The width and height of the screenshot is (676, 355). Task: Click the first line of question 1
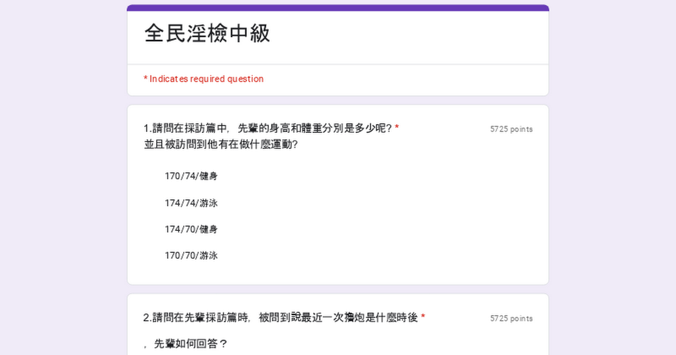click(x=268, y=128)
